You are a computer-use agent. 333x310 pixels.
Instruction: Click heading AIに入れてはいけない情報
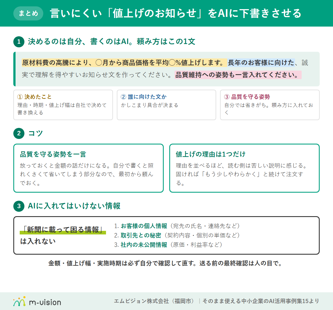pyautogui.click(x=74, y=206)
